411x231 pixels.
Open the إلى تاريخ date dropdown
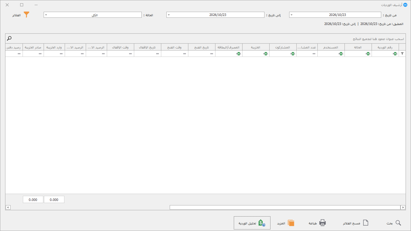(169, 15)
